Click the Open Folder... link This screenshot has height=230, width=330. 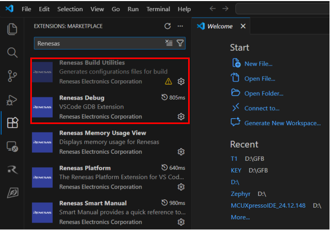[264, 93]
